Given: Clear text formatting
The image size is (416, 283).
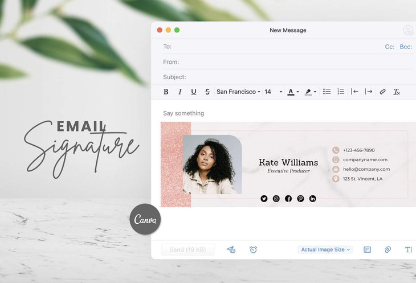Looking at the screenshot, I should pos(397,92).
